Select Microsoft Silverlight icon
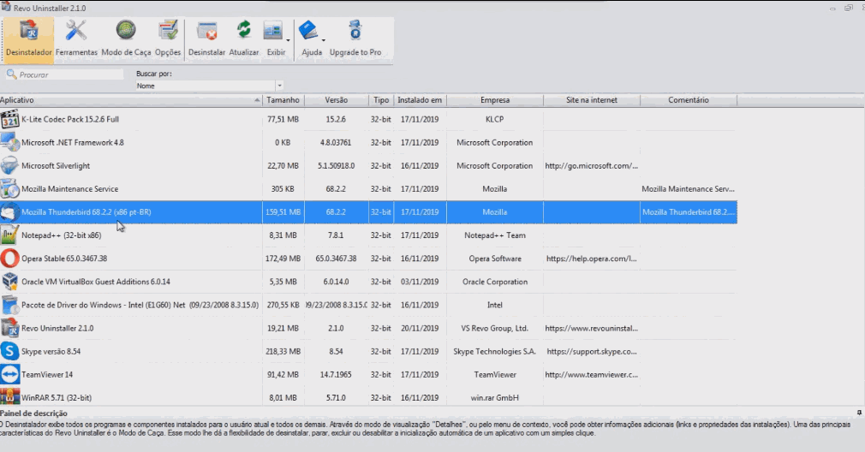The image size is (865, 452). 10,165
